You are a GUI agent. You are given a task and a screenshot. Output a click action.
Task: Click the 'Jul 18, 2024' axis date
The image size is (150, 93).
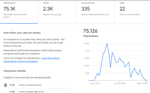click(x=120, y=83)
